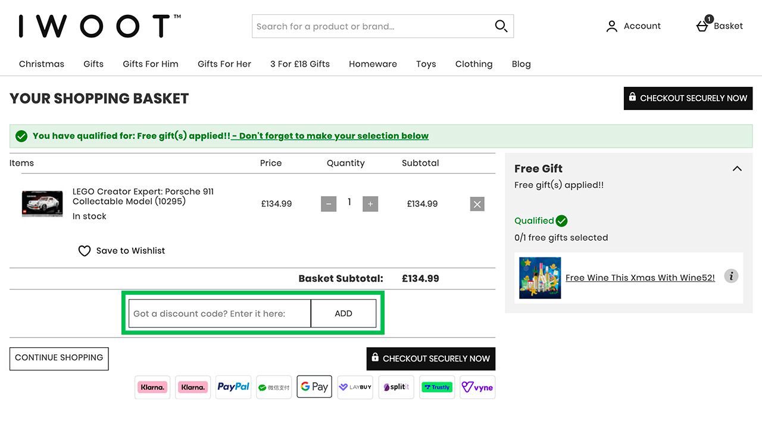Viewport: 762px width, 428px height.
Task: Click the Quantity column header
Action: pyautogui.click(x=346, y=163)
